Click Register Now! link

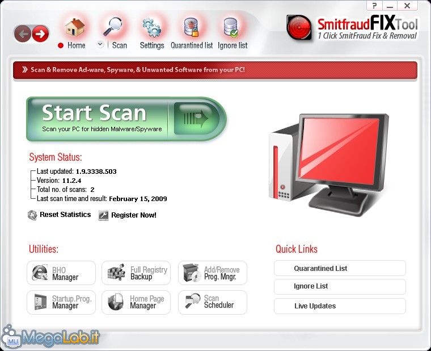[x=134, y=215]
